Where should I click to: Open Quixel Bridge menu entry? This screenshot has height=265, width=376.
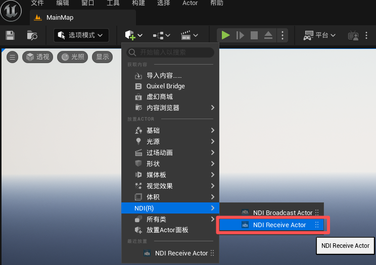[x=170, y=86]
